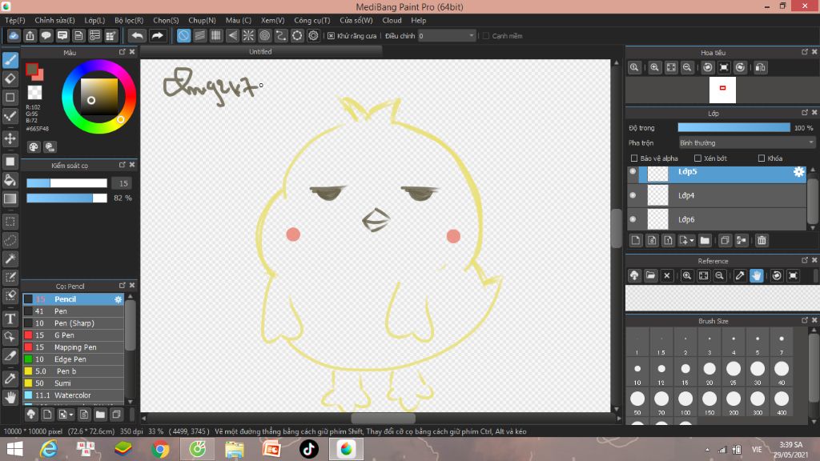820x461 pixels.
Task: Select the Watercolor brush from list
Action: [72, 395]
